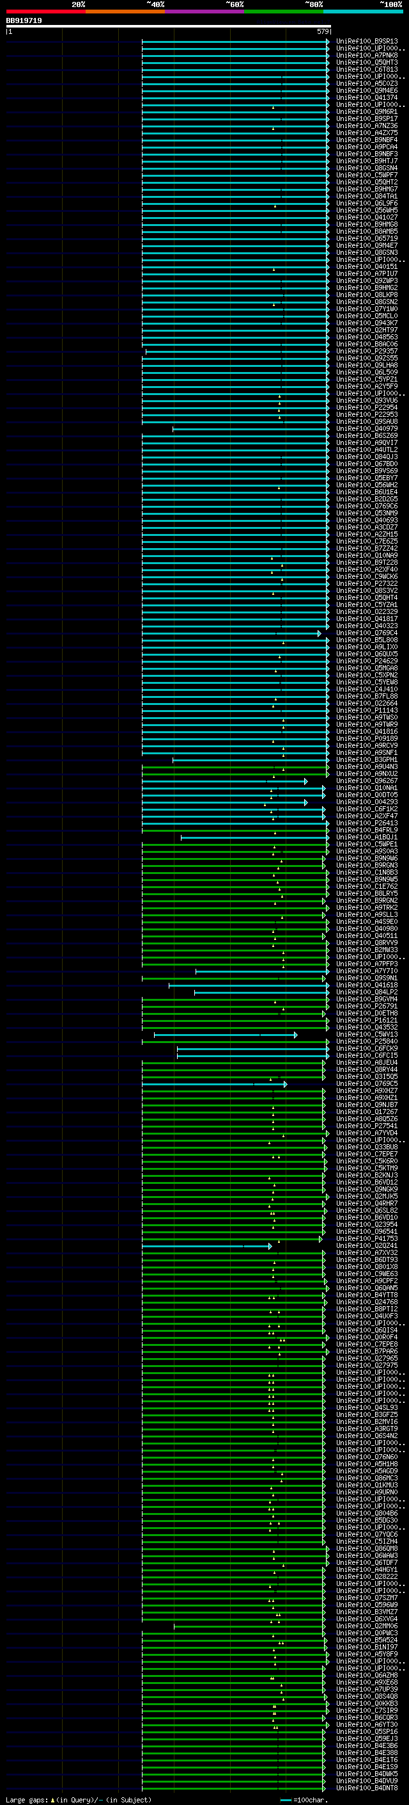The height and width of the screenshot is (1805, 409).
Task: Select hit label UniRef100_P26413
Action: pos(367,823)
